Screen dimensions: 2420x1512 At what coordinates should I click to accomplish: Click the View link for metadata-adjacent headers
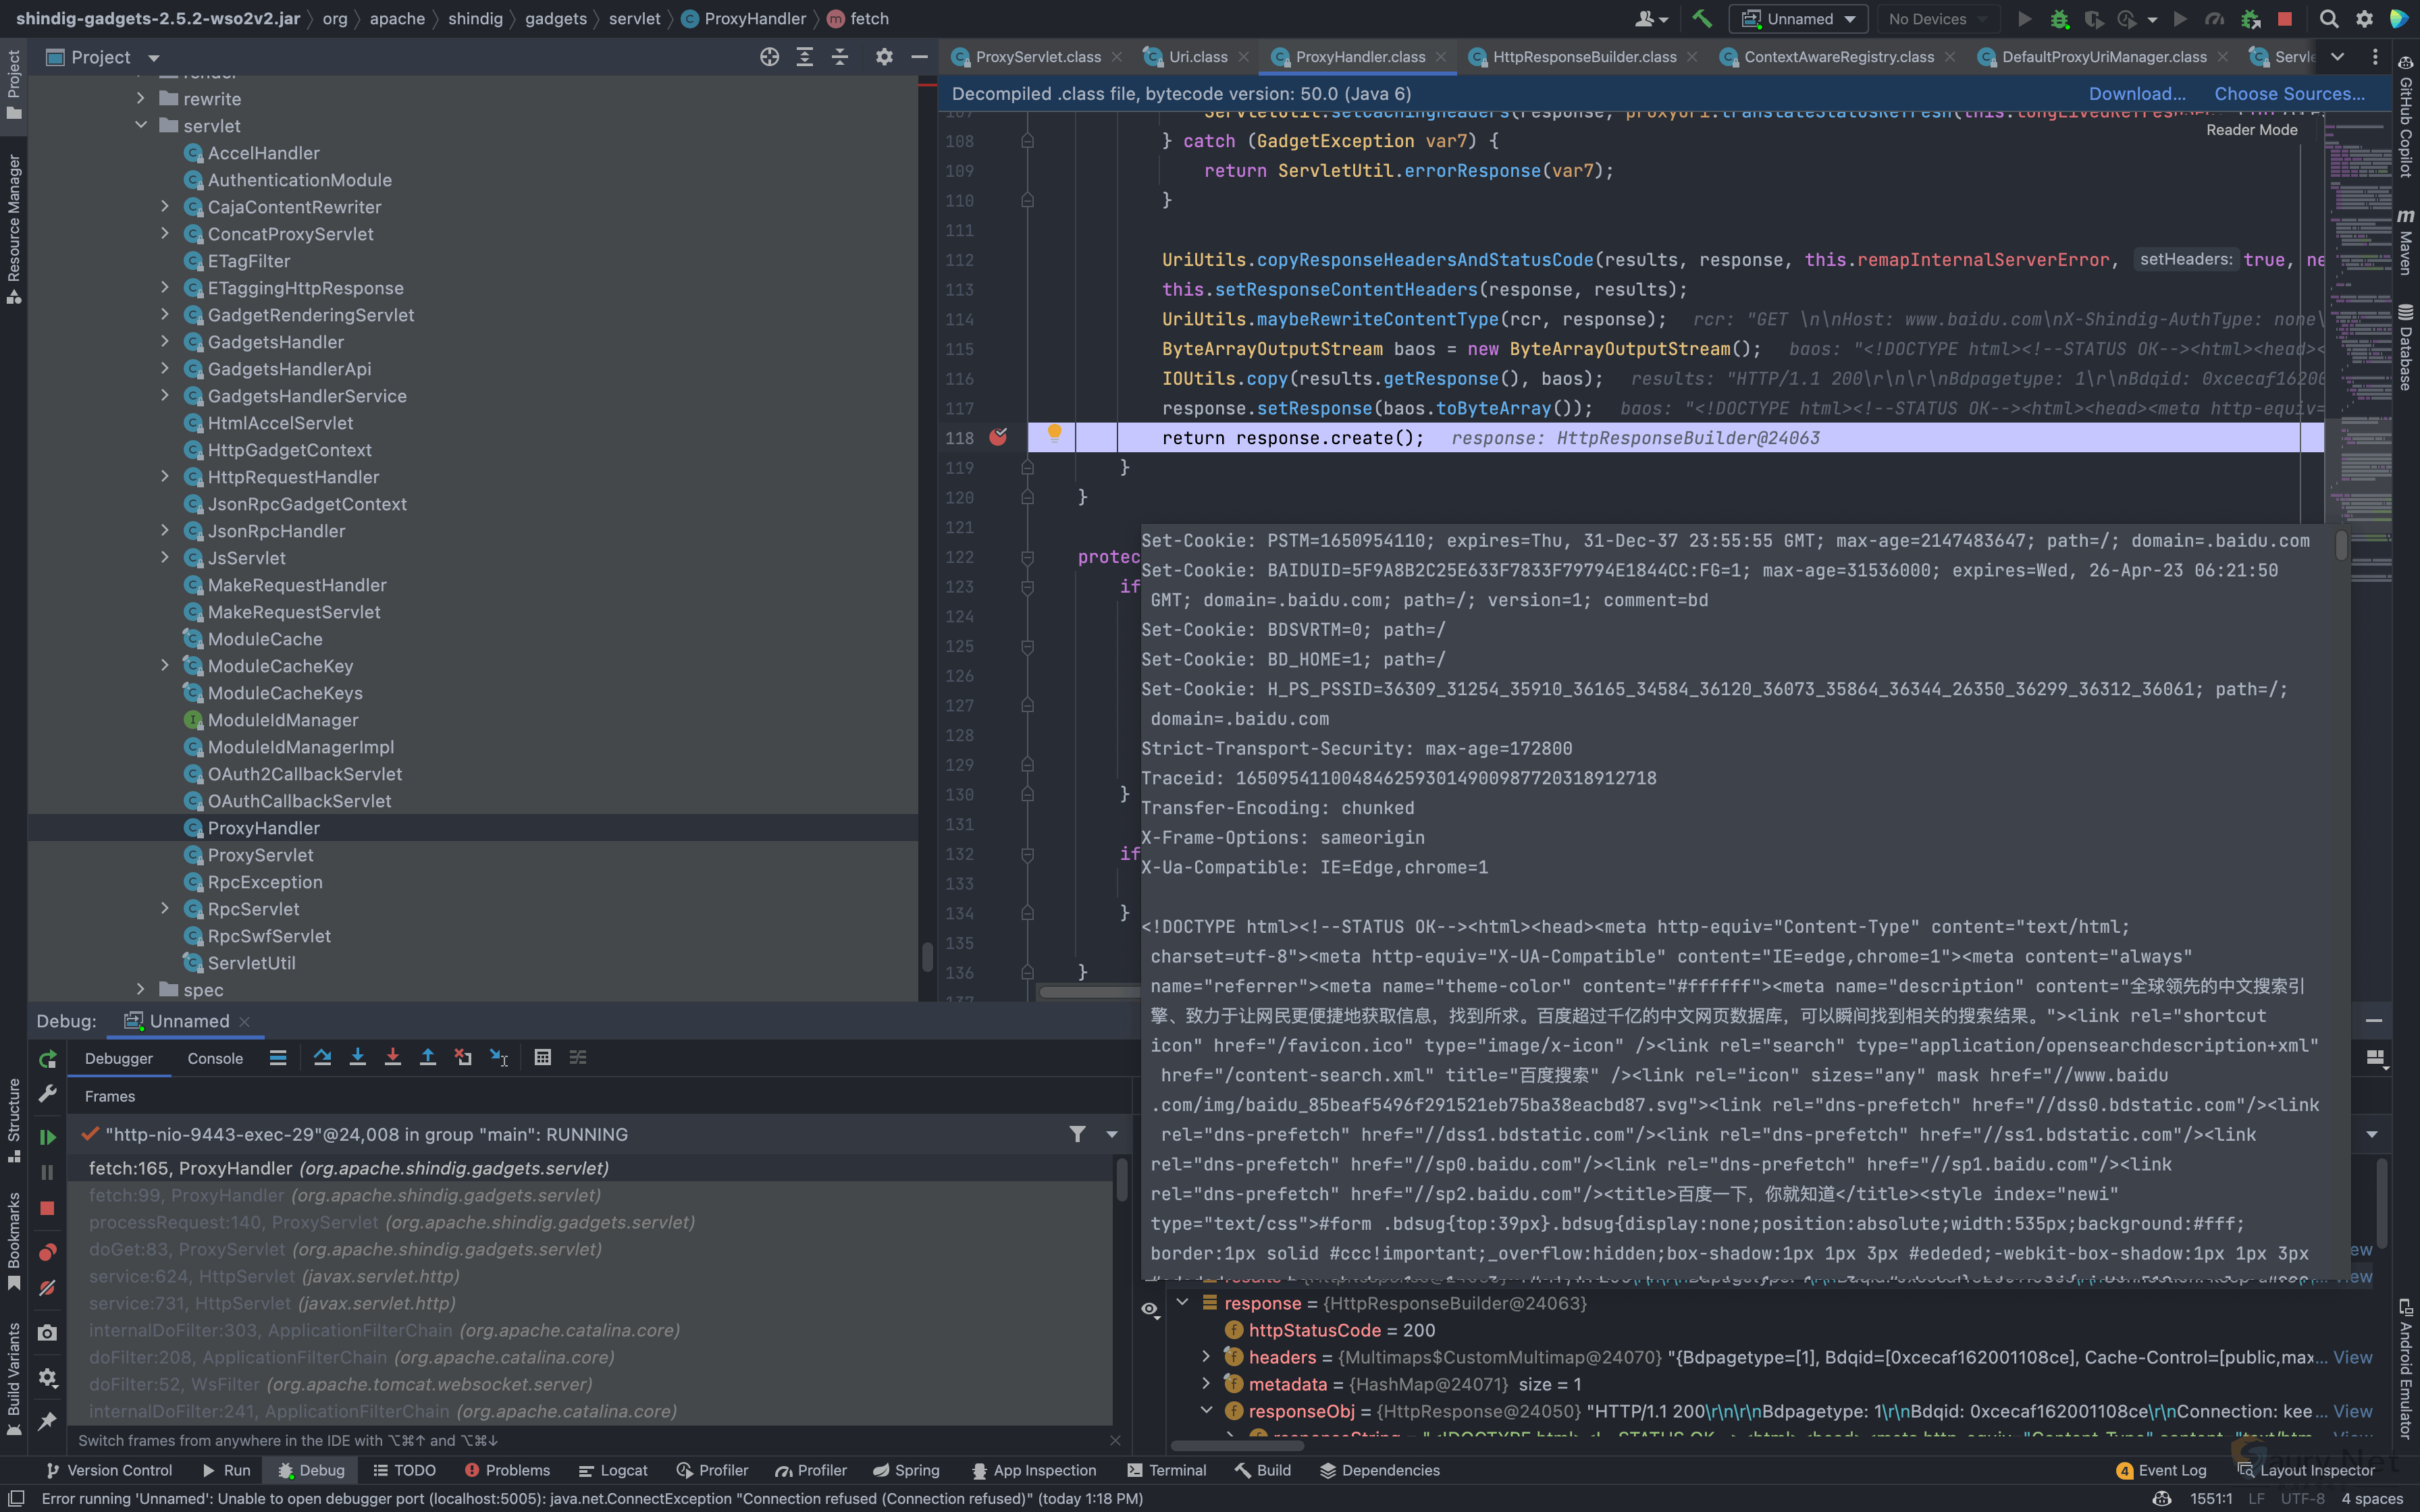click(2352, 1357)
